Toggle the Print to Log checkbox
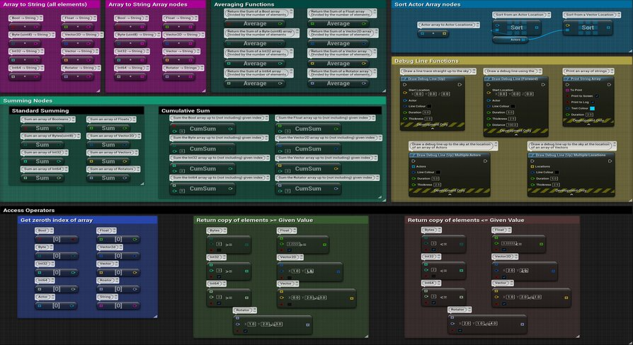This screenshot has height=345, width=633. tap(593, 103)
